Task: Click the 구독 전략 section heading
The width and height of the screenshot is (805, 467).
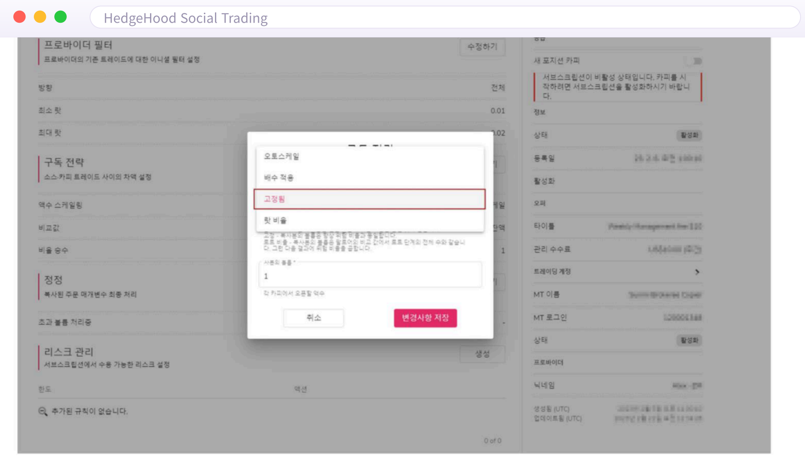Action: click(64, 162)
